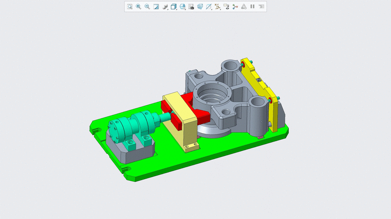This screenshot has height=219, width=391.
Task: Click the Zoom Out magnifier icon
Action: pos(147,7)
